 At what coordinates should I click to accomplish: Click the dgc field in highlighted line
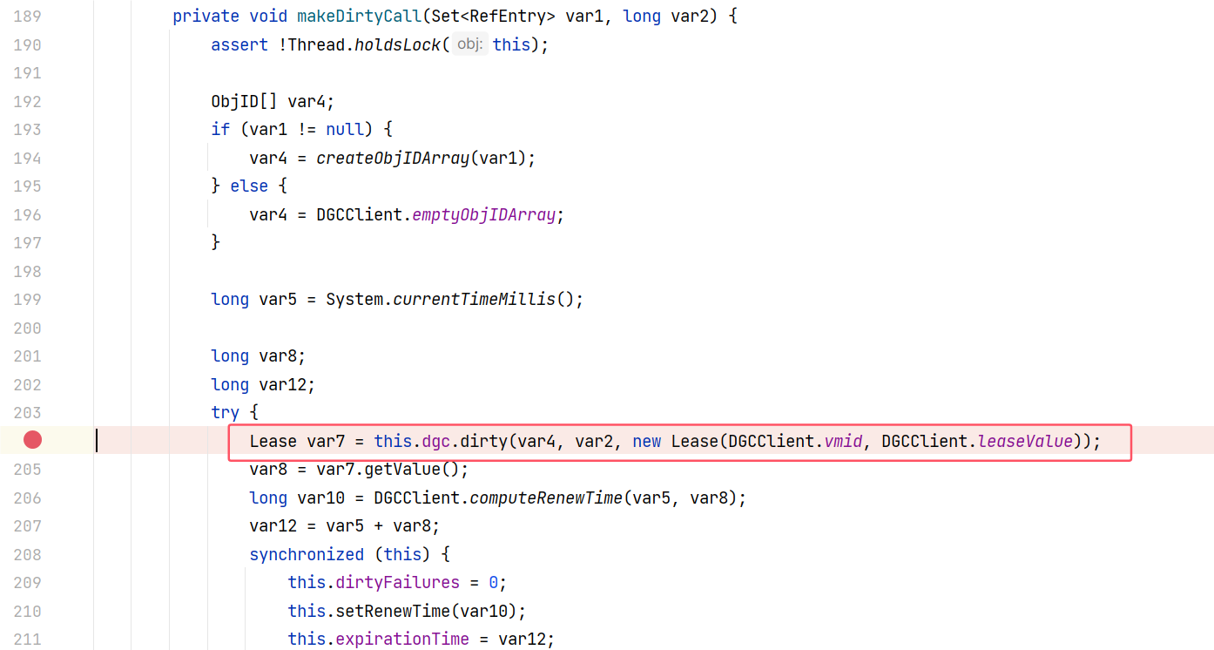click(435, 442)
